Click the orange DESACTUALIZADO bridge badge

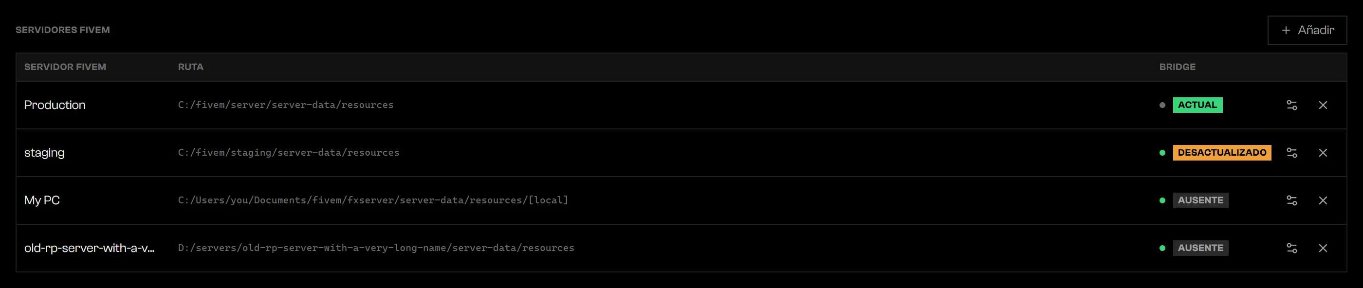(1222, 152)
